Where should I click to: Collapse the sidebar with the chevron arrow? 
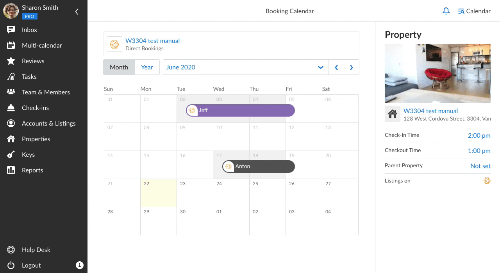pos(77,12)
